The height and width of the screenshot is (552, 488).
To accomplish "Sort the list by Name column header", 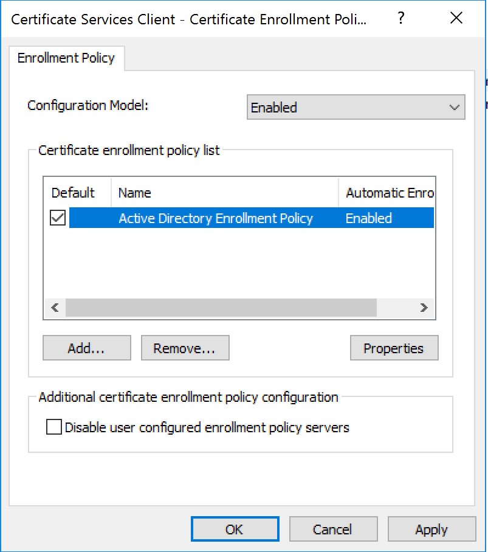I will (x=224, y=193).
